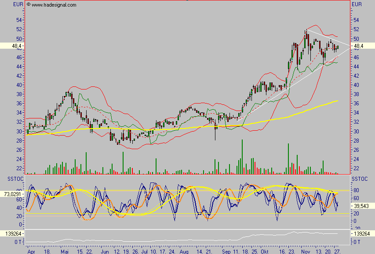Click the Apr marker on time axis
The width and height of the screenshot is (375, 254).
pyautogui.click(x=31, y=252)
